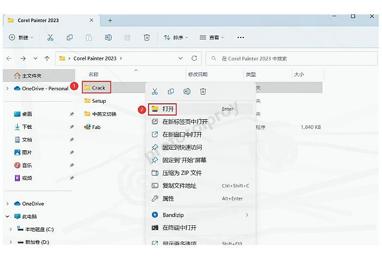The height and width of the screenshot is (260, 382).
Task: Click the New (新建) button
Action: [x=21, y=37]
